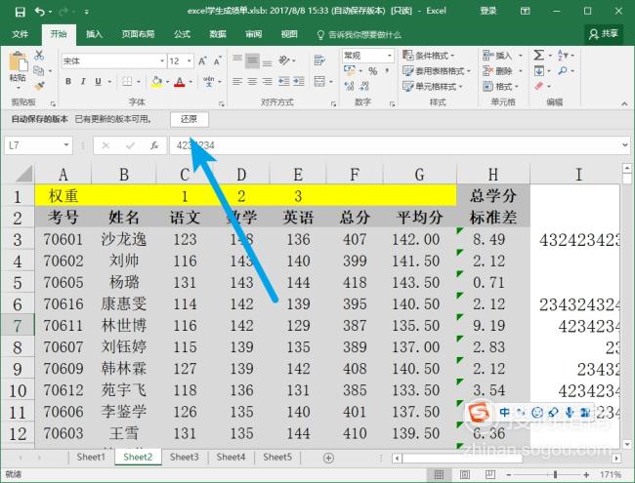Click the Percent Style icon

(x=373, y=71)
